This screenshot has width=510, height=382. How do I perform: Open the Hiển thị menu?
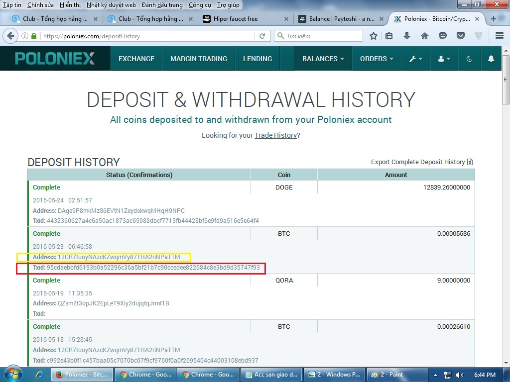pyautogui.click(x=70, y=5)
